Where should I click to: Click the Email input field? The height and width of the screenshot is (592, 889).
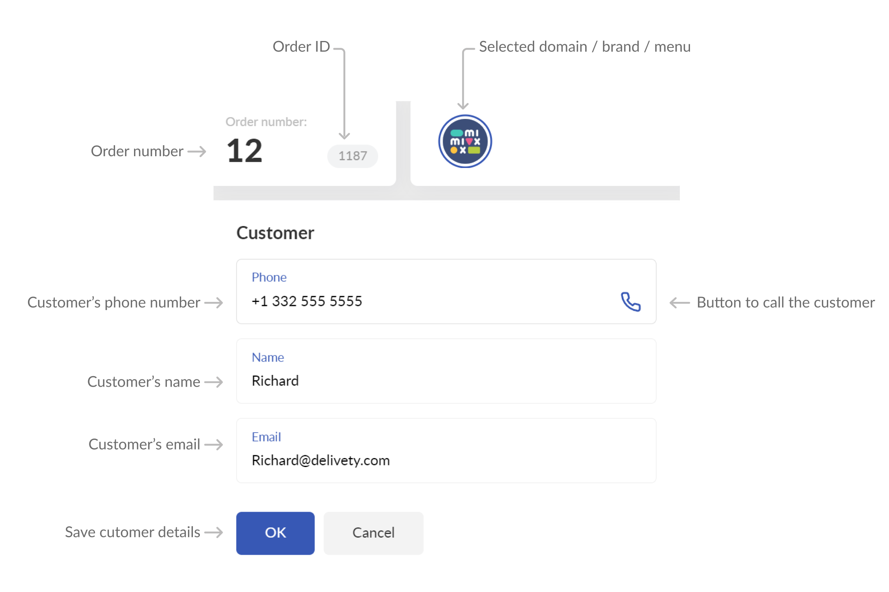(x=446, y=450)
